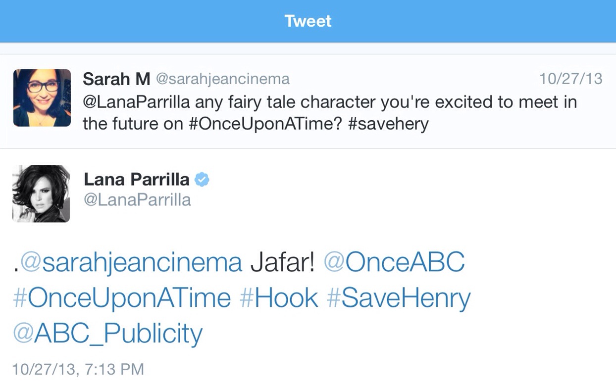The image size is (616, 387).
Task: Click the Sarah M display name
Action: tap(116, 79)
